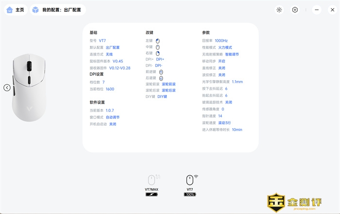Toggle the 开机自启动 setting 关闭

(112, 124)
